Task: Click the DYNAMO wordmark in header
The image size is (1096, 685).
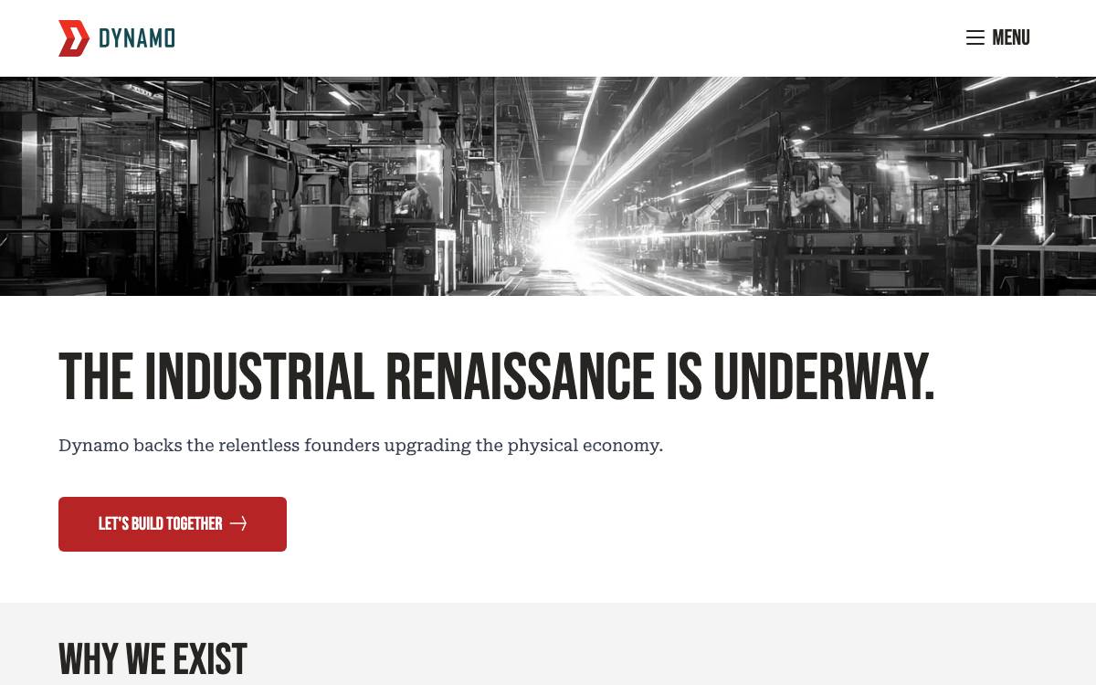Action: 137,38
